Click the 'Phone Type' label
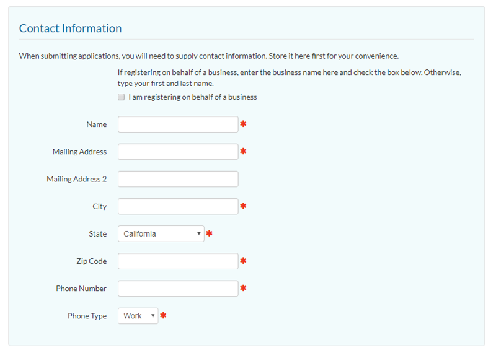The width and height of the screenshot is (496, 353). (x=87, y=316)
